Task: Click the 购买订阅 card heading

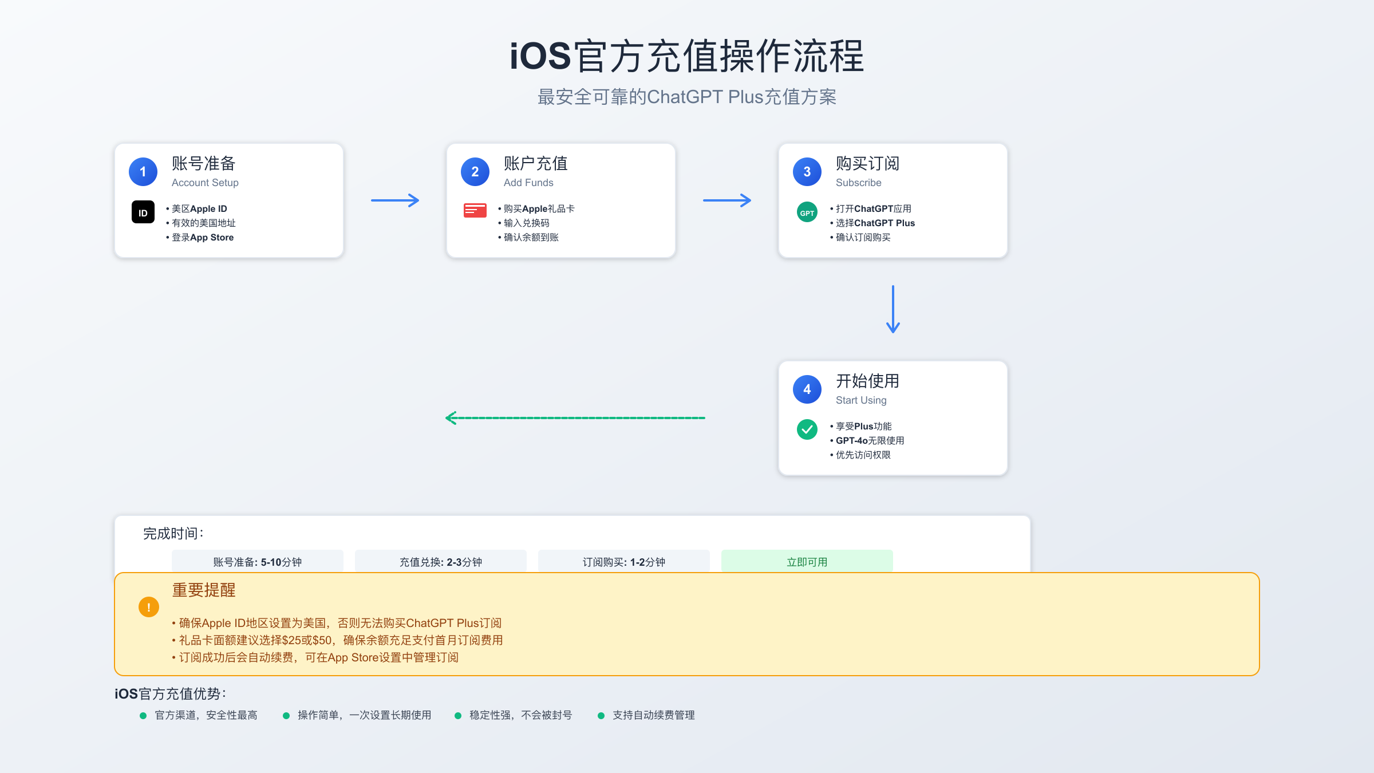Action: (x=868, y=164)
